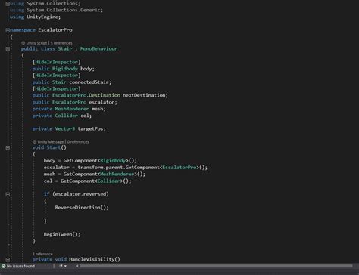Image resolution: width=359 pixels, height=275 pixels.
Task: Click the horizontal scrollbar left arrow
Action: click(77, 266)
